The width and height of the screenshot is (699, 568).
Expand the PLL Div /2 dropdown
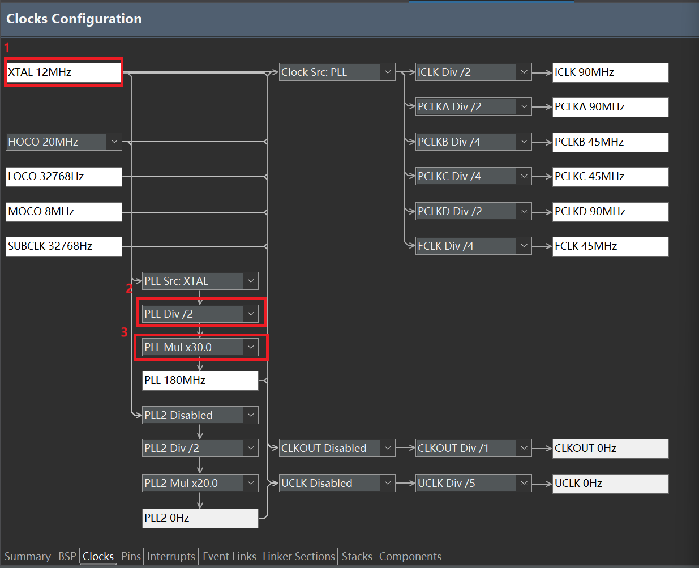[200, 314]
